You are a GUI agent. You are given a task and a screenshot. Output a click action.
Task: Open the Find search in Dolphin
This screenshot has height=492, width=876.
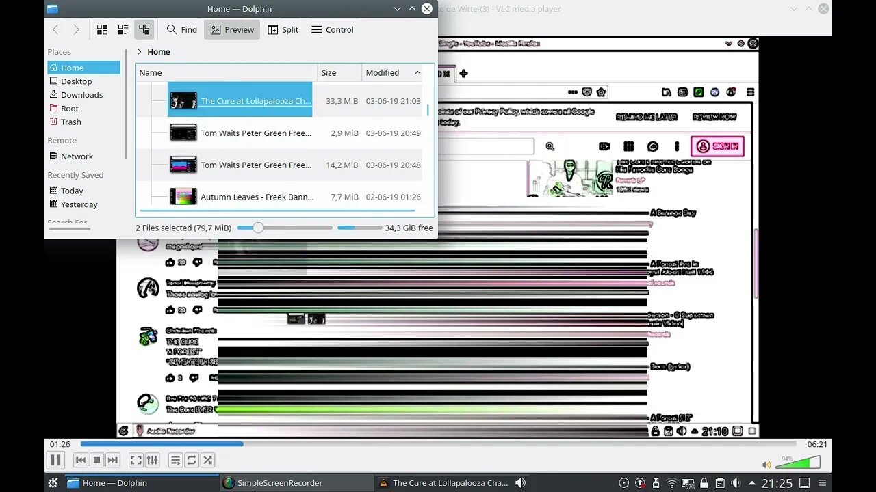pyautogui.click(x=182, y=29)
